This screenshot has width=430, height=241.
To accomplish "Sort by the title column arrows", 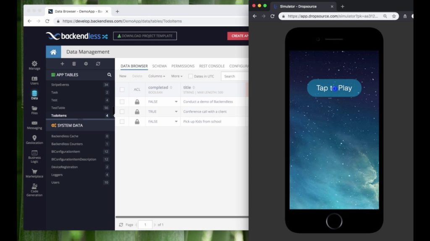I will tap(194, 87).
